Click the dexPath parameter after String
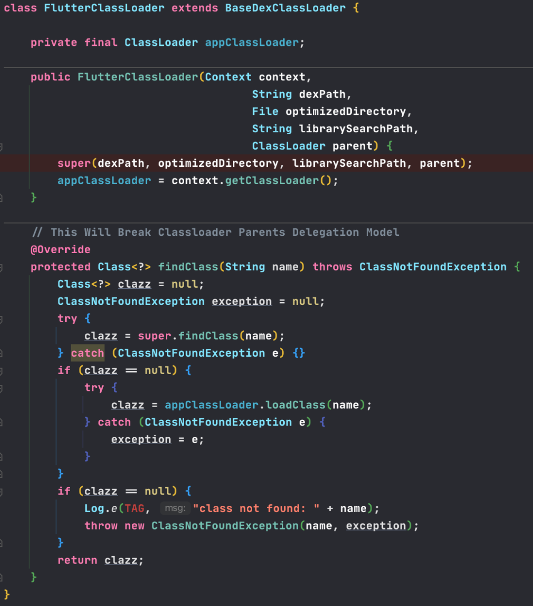 (x=322, y=95)
